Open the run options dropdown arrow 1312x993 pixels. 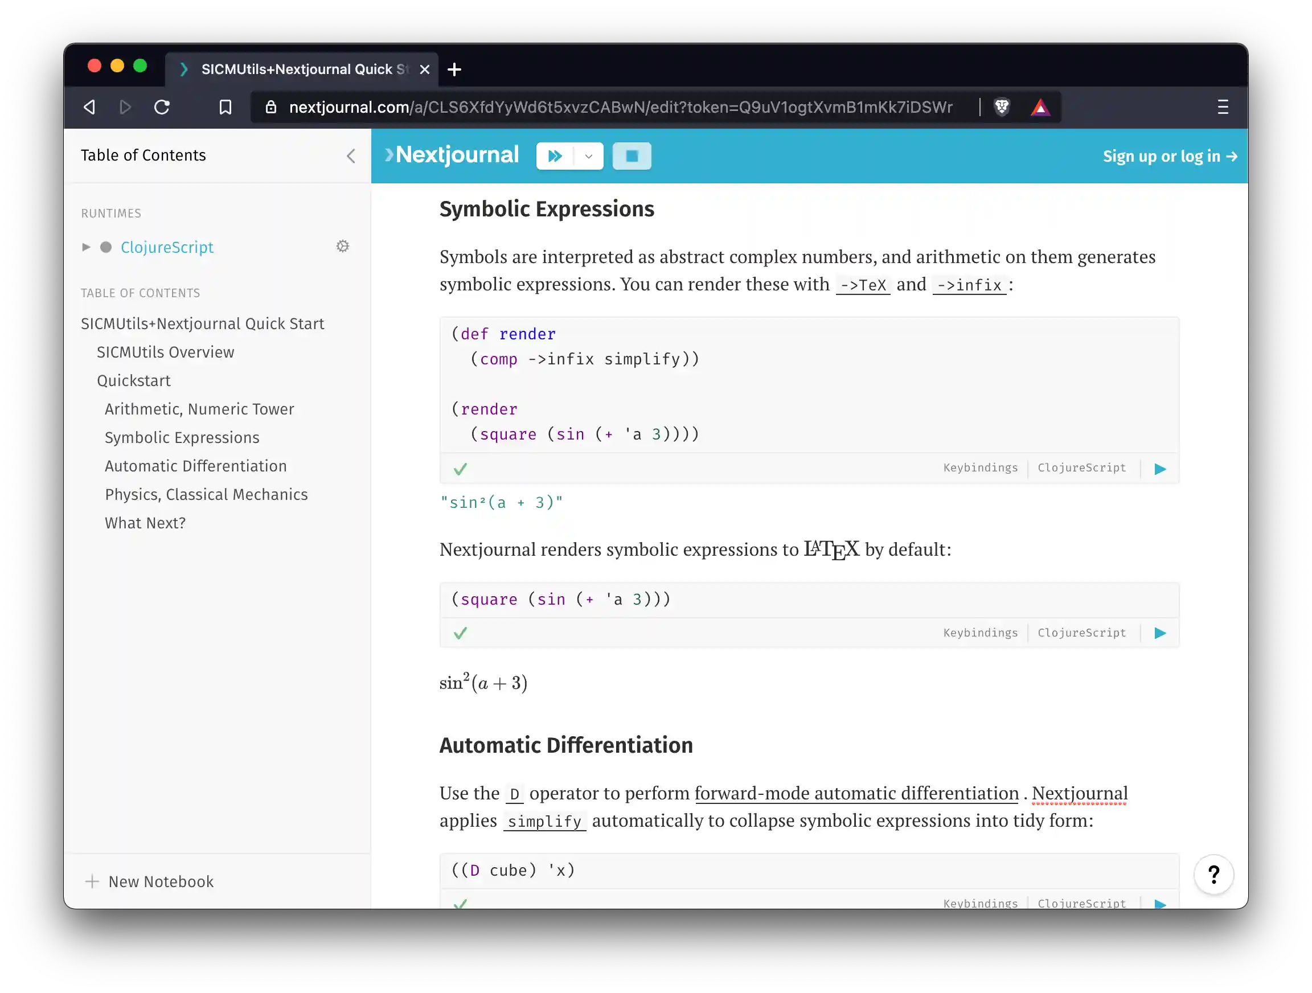[x=588, y=156]
